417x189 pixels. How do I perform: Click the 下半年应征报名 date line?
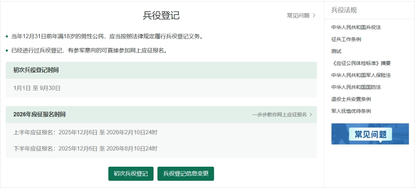tap(85, 149)
